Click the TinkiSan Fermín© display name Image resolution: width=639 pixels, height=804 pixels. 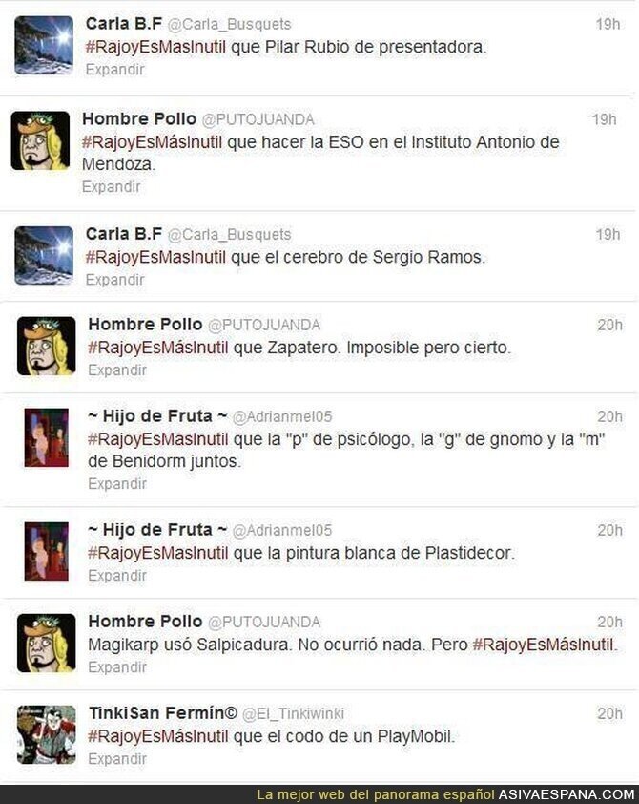(163, 713)
